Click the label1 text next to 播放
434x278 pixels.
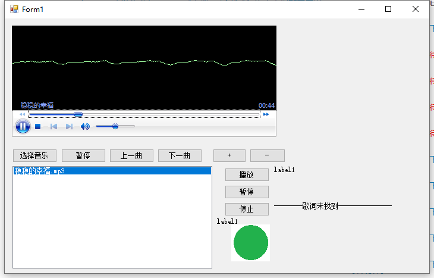click(x=284, y=170)
